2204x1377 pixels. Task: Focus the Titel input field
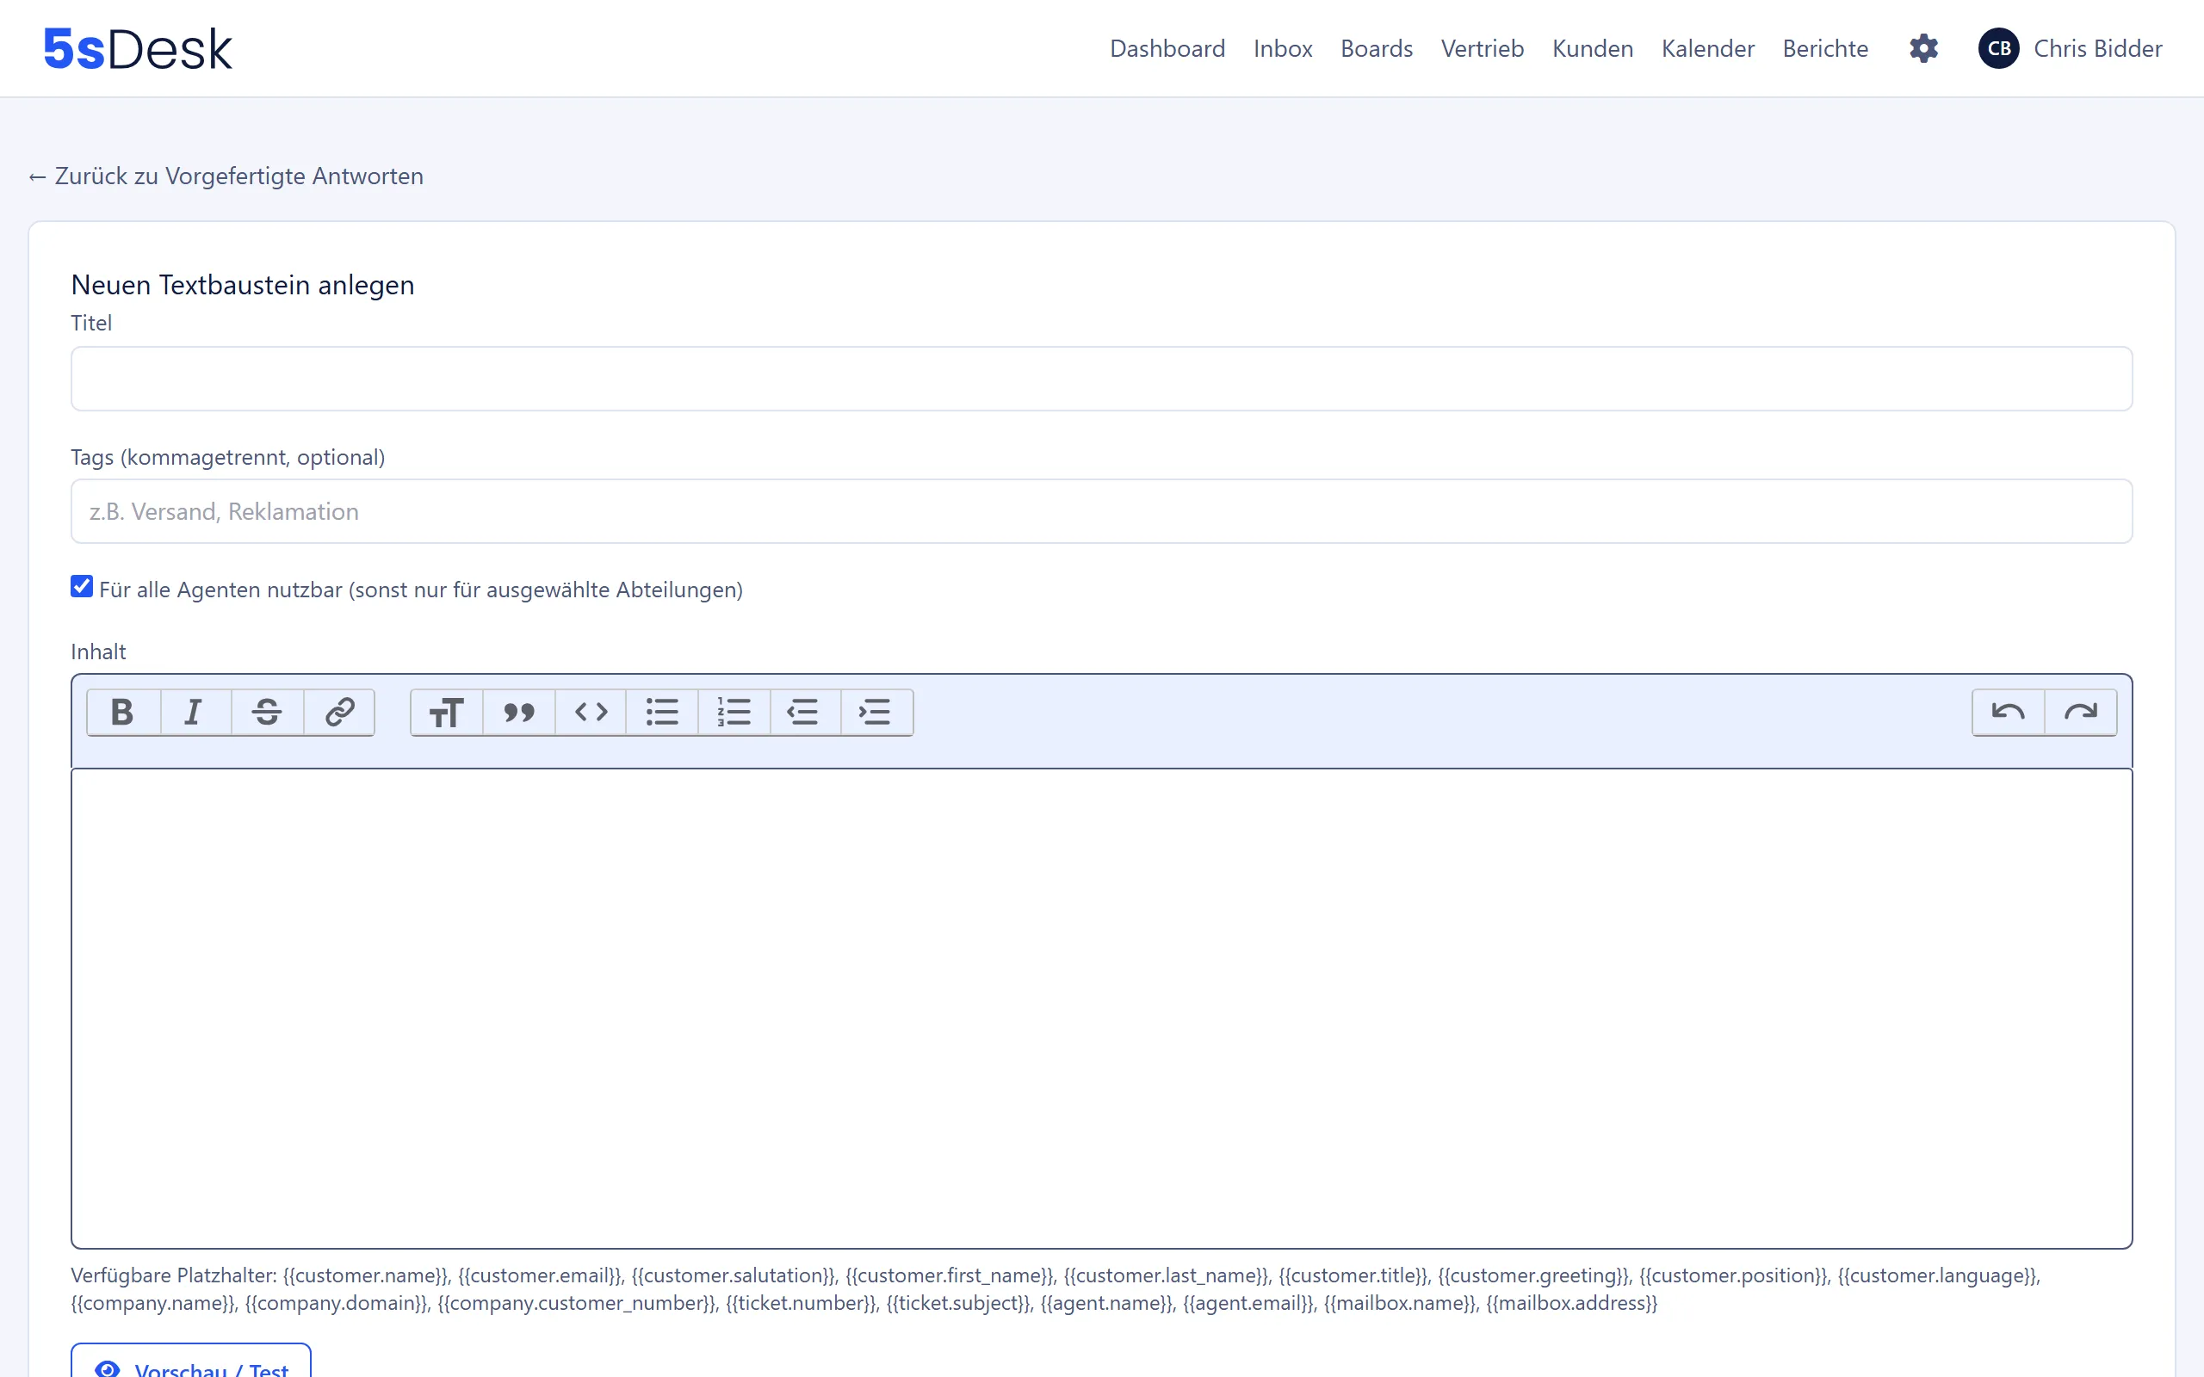pyautogui.click(x=1102, y=379)
